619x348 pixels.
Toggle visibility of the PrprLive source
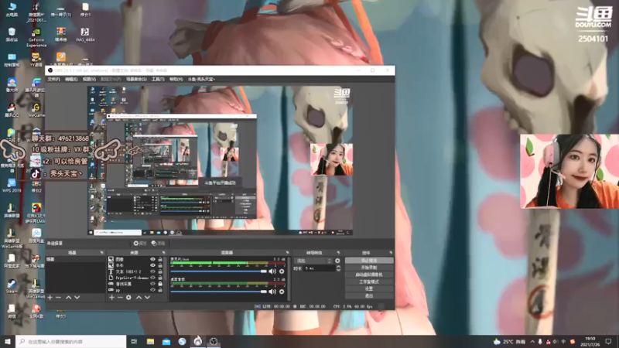(152, 278)
